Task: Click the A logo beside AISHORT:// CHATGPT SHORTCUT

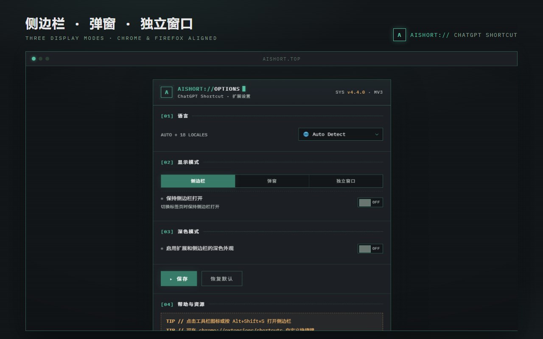Action: tap(400, 35)
